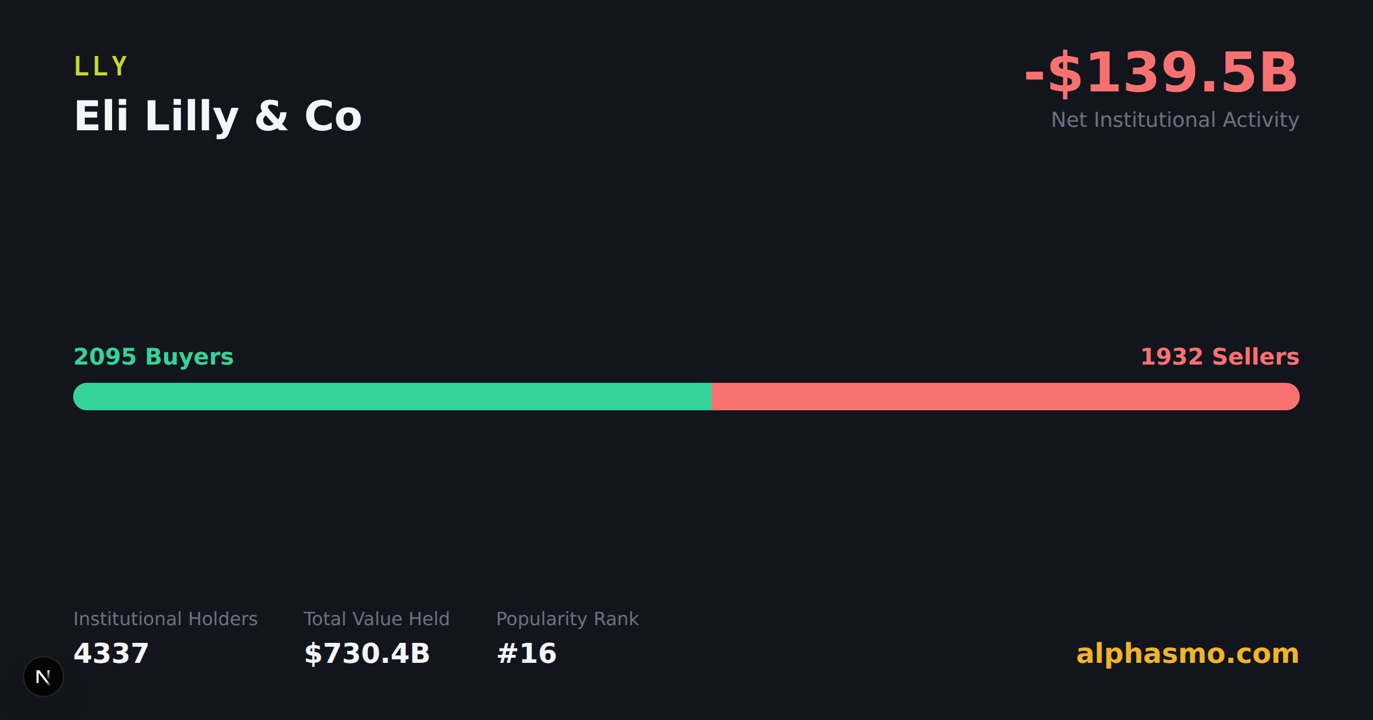Screen dimensions: 1373x720
Task: Click the LLY ticker symbol
Action: 101,66
